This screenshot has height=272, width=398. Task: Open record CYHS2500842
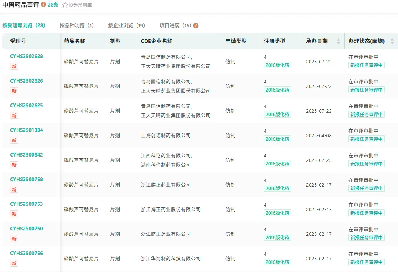tap(27, 155)
